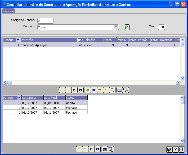Open the Cenário column header sort dropdown
Screen dimensions: 188x155
click(18, 40)
